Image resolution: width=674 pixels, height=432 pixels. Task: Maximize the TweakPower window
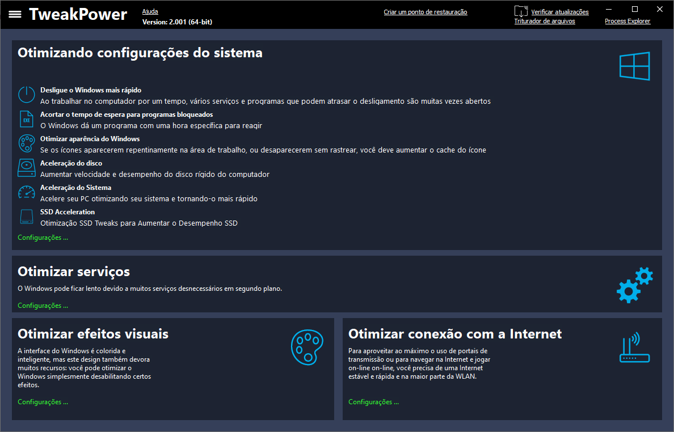tap(634, 9)
